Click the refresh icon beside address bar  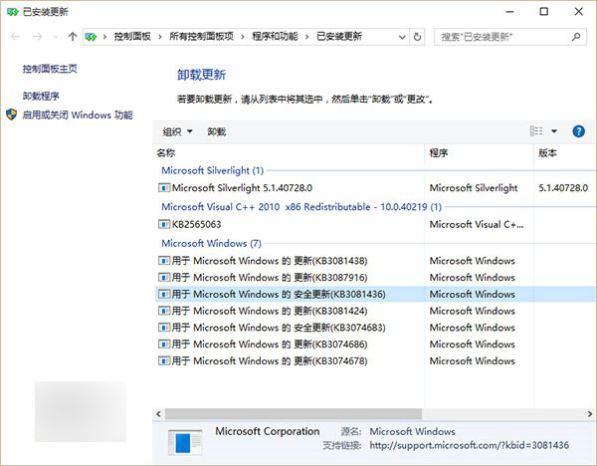click(417, 36)
